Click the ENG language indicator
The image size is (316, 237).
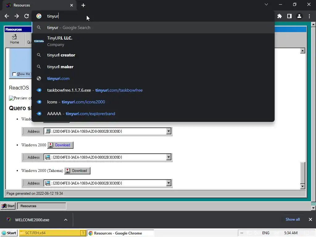click(266, 233)
